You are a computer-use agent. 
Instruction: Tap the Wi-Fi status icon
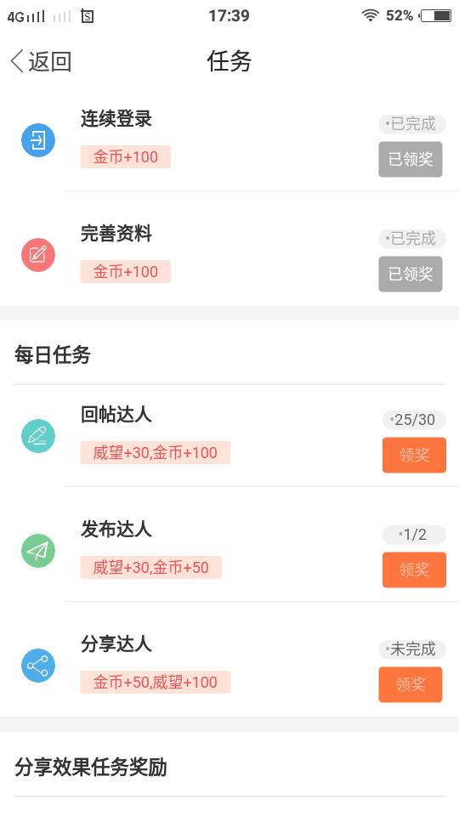pyautogui.click(x=370, y=15)
